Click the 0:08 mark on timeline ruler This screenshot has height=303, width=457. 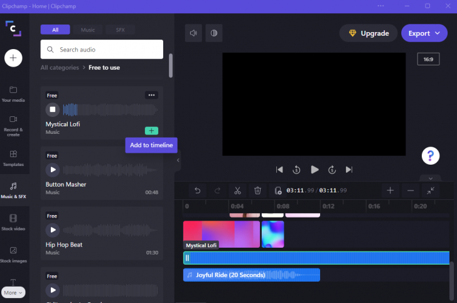(282, 206)
